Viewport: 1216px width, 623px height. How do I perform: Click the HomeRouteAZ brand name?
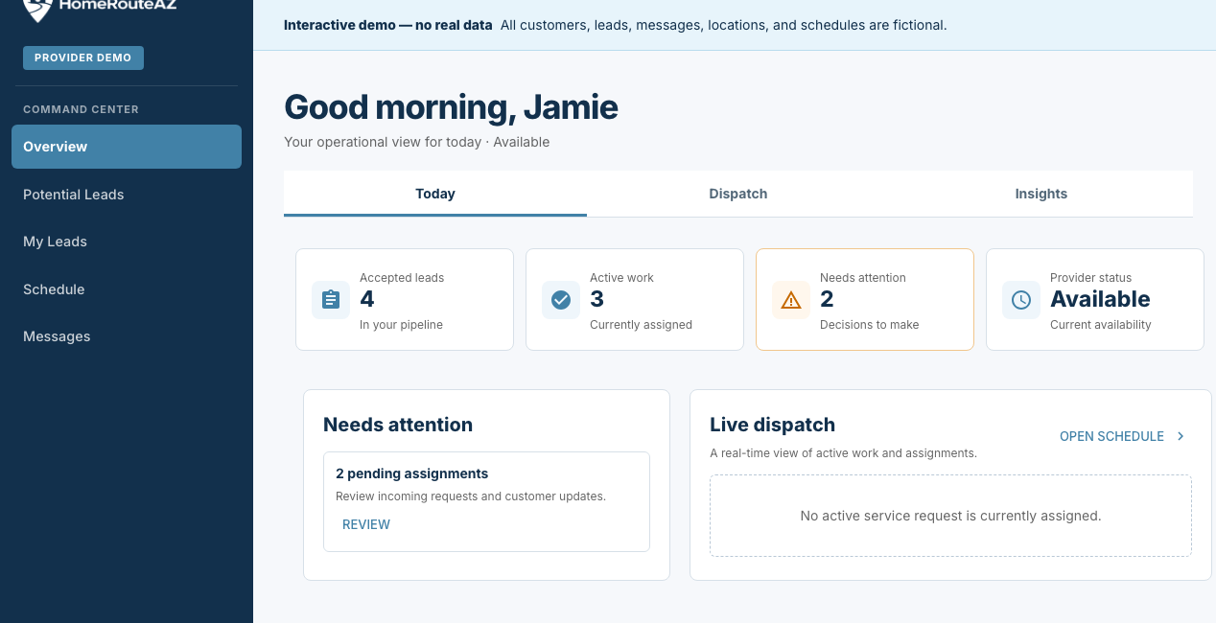click(117, 5)
